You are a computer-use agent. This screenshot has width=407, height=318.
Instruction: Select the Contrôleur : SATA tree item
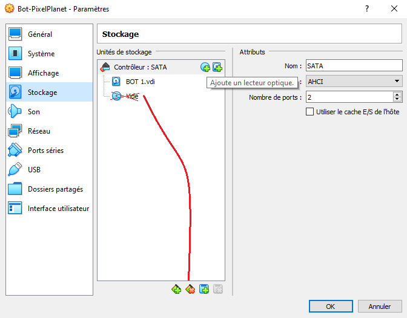coord(140,67)
